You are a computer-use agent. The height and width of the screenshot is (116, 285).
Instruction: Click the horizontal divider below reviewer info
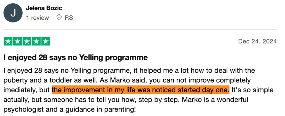click(x=140, y=29)
